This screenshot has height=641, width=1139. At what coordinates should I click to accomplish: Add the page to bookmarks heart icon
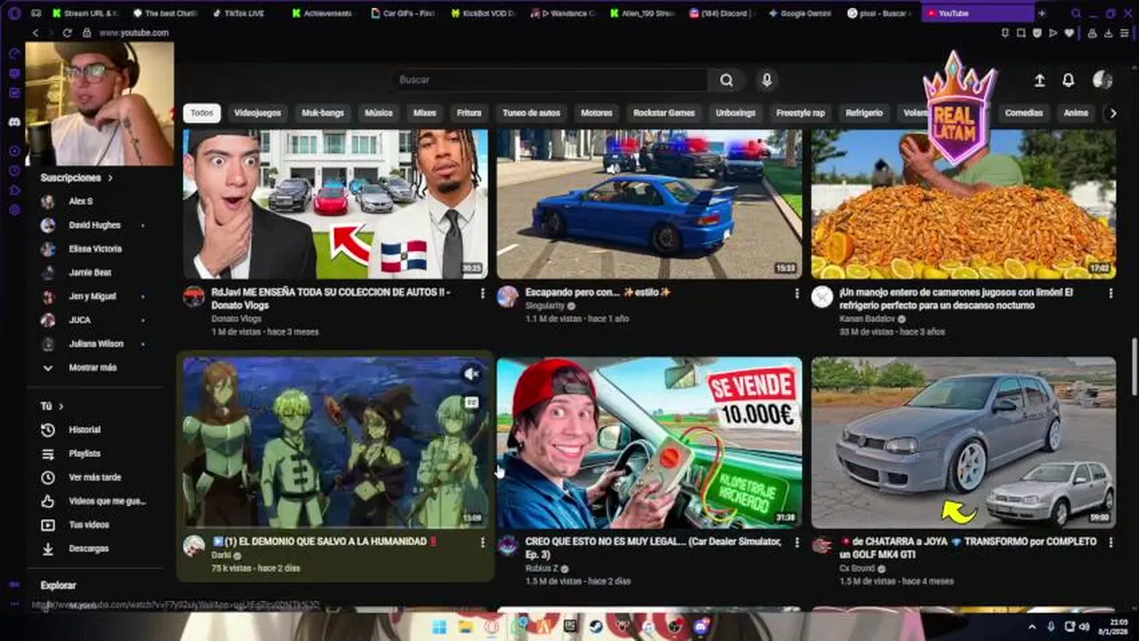(x=1069, y=33)
